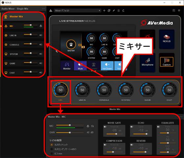Click the GAME dial on device screen
The width and height of the screenshot is (184, 158).
(104, 52)
